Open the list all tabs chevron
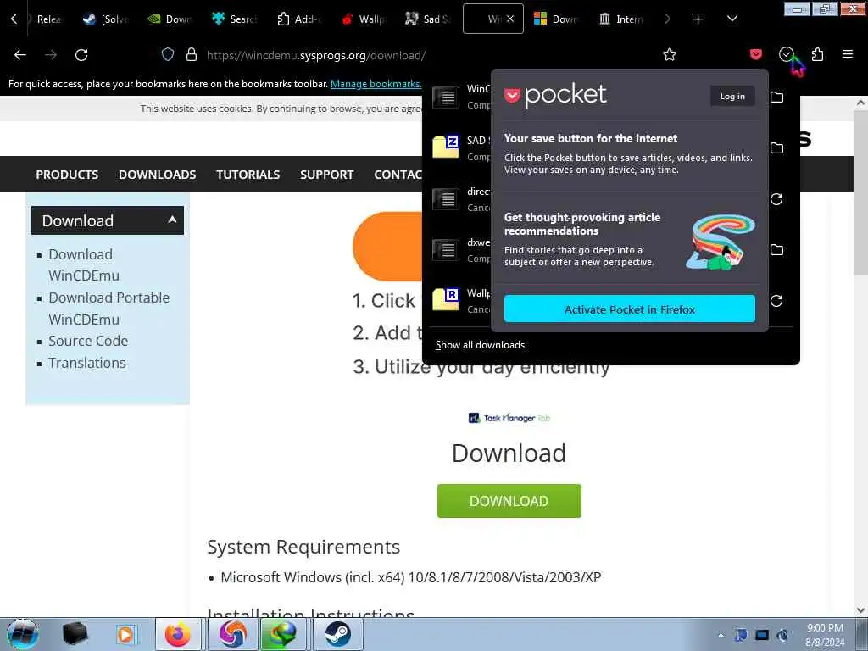This screenshot has width=868, height=651. pos(732,19)
